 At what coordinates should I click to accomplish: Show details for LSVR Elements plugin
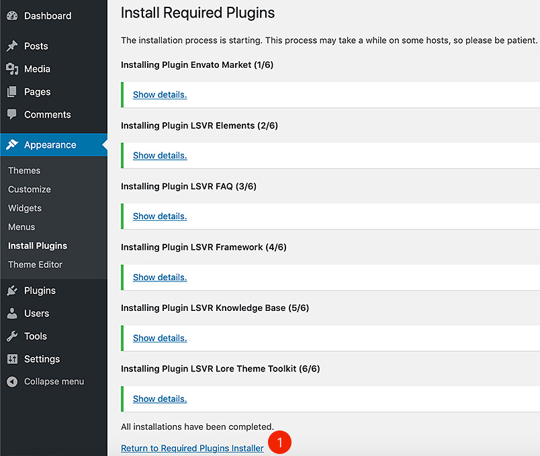pyautogui.click(x=160, y=155)
